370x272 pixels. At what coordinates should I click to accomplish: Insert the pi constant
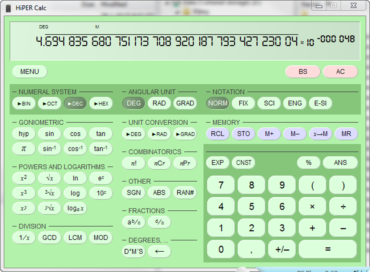point(24,149)
